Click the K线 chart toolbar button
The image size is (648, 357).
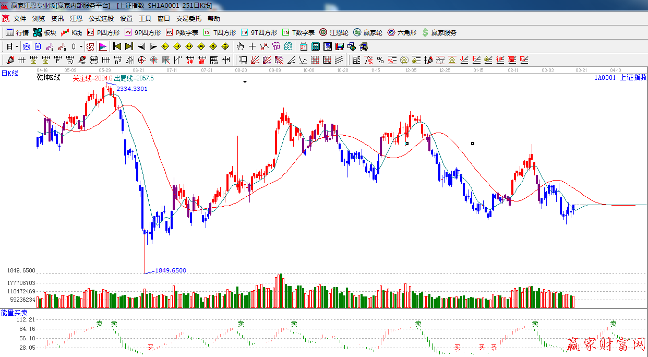(71, 32)
